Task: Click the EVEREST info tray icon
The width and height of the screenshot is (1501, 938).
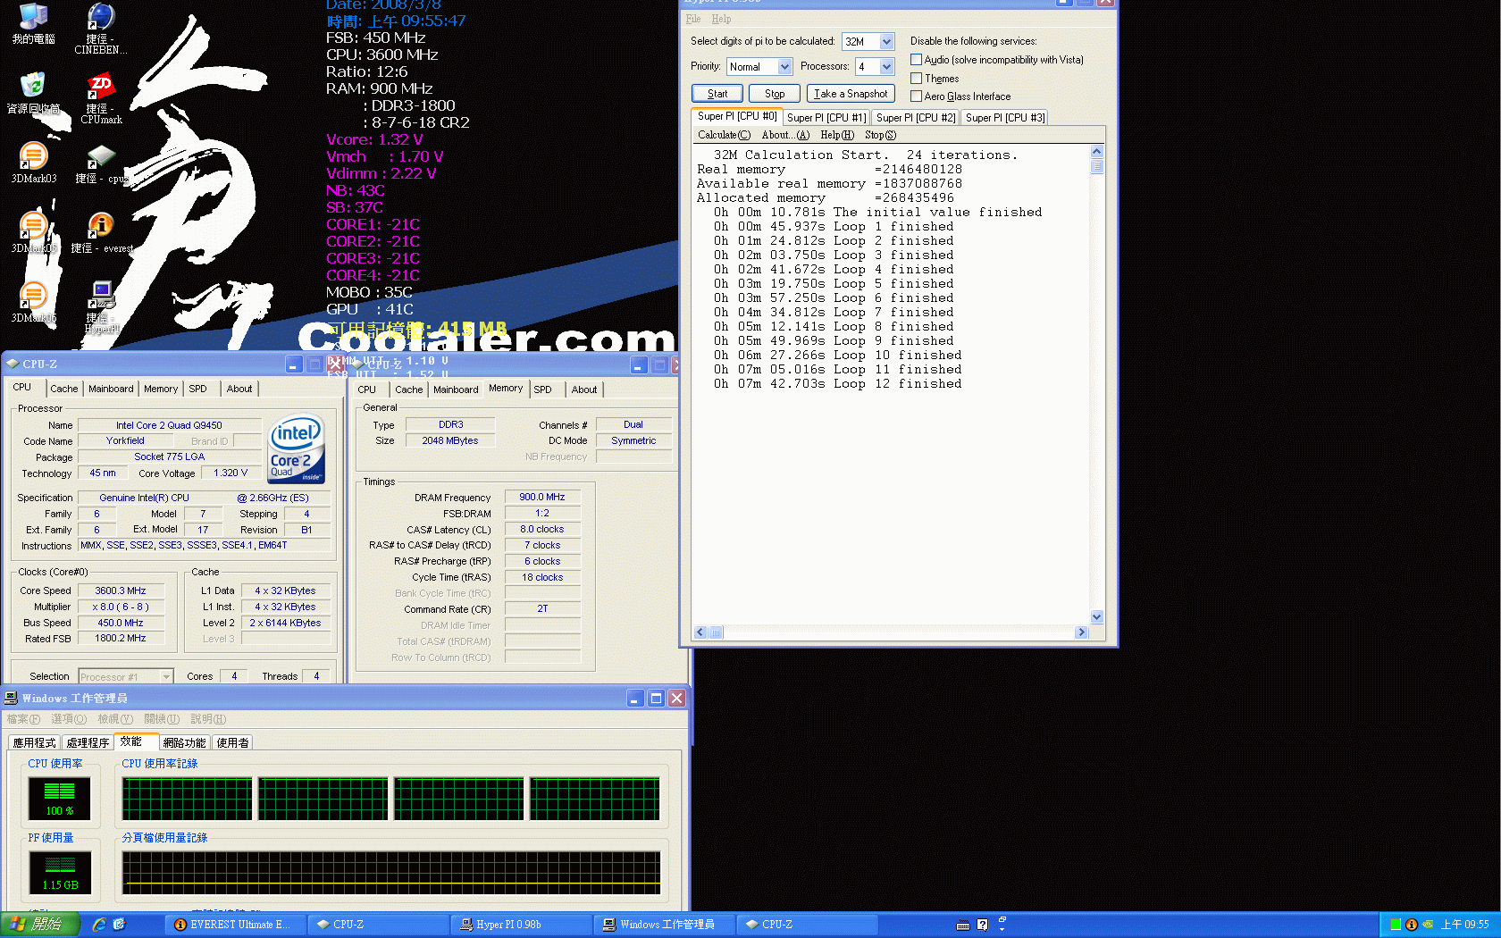Action: tap(1412, 925)
